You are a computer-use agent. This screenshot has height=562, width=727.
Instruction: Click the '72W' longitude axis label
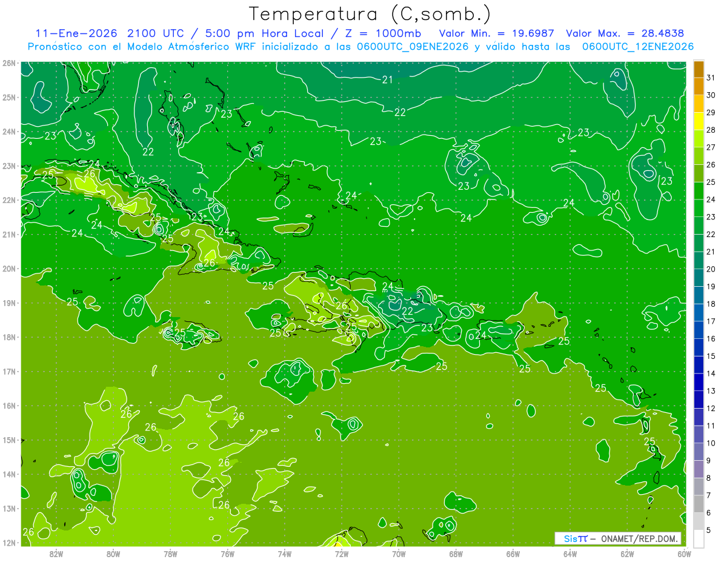click(342, 554)
